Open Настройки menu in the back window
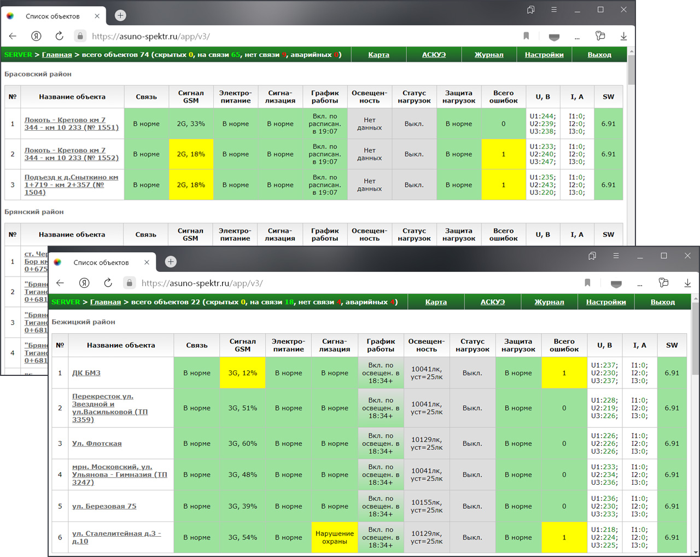The height and width of the screenshot is (557, 700). tap(544, 55)
